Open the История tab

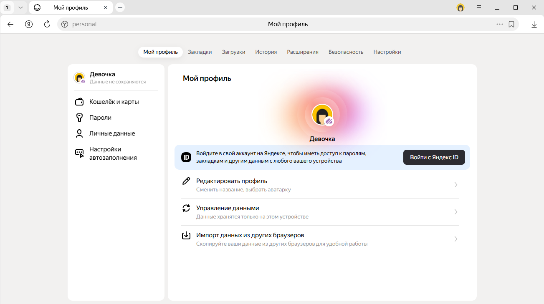pos(266,52)
